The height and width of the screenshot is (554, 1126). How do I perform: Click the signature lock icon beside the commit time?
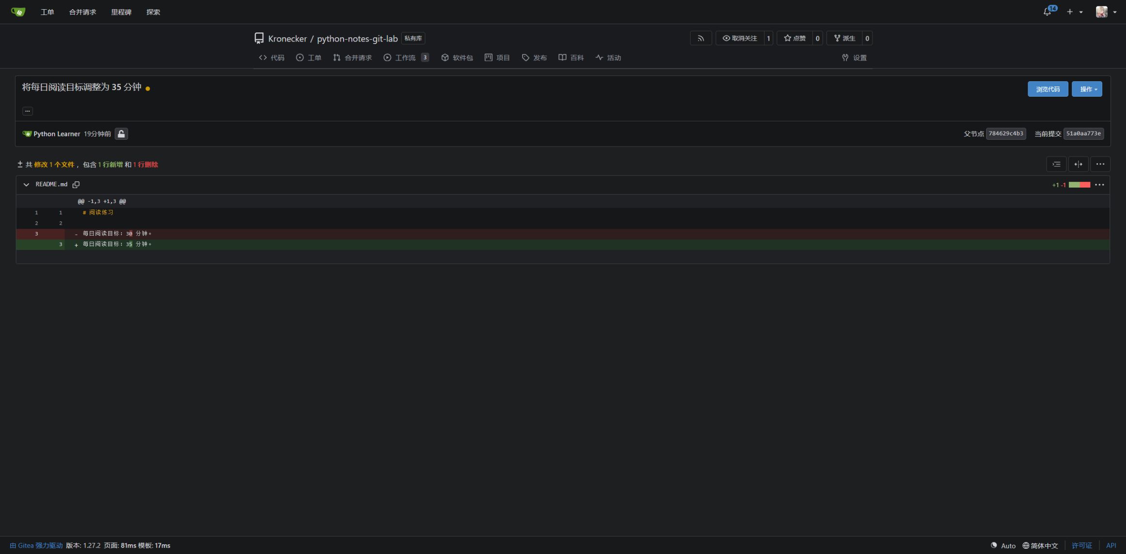pos(121,134)
